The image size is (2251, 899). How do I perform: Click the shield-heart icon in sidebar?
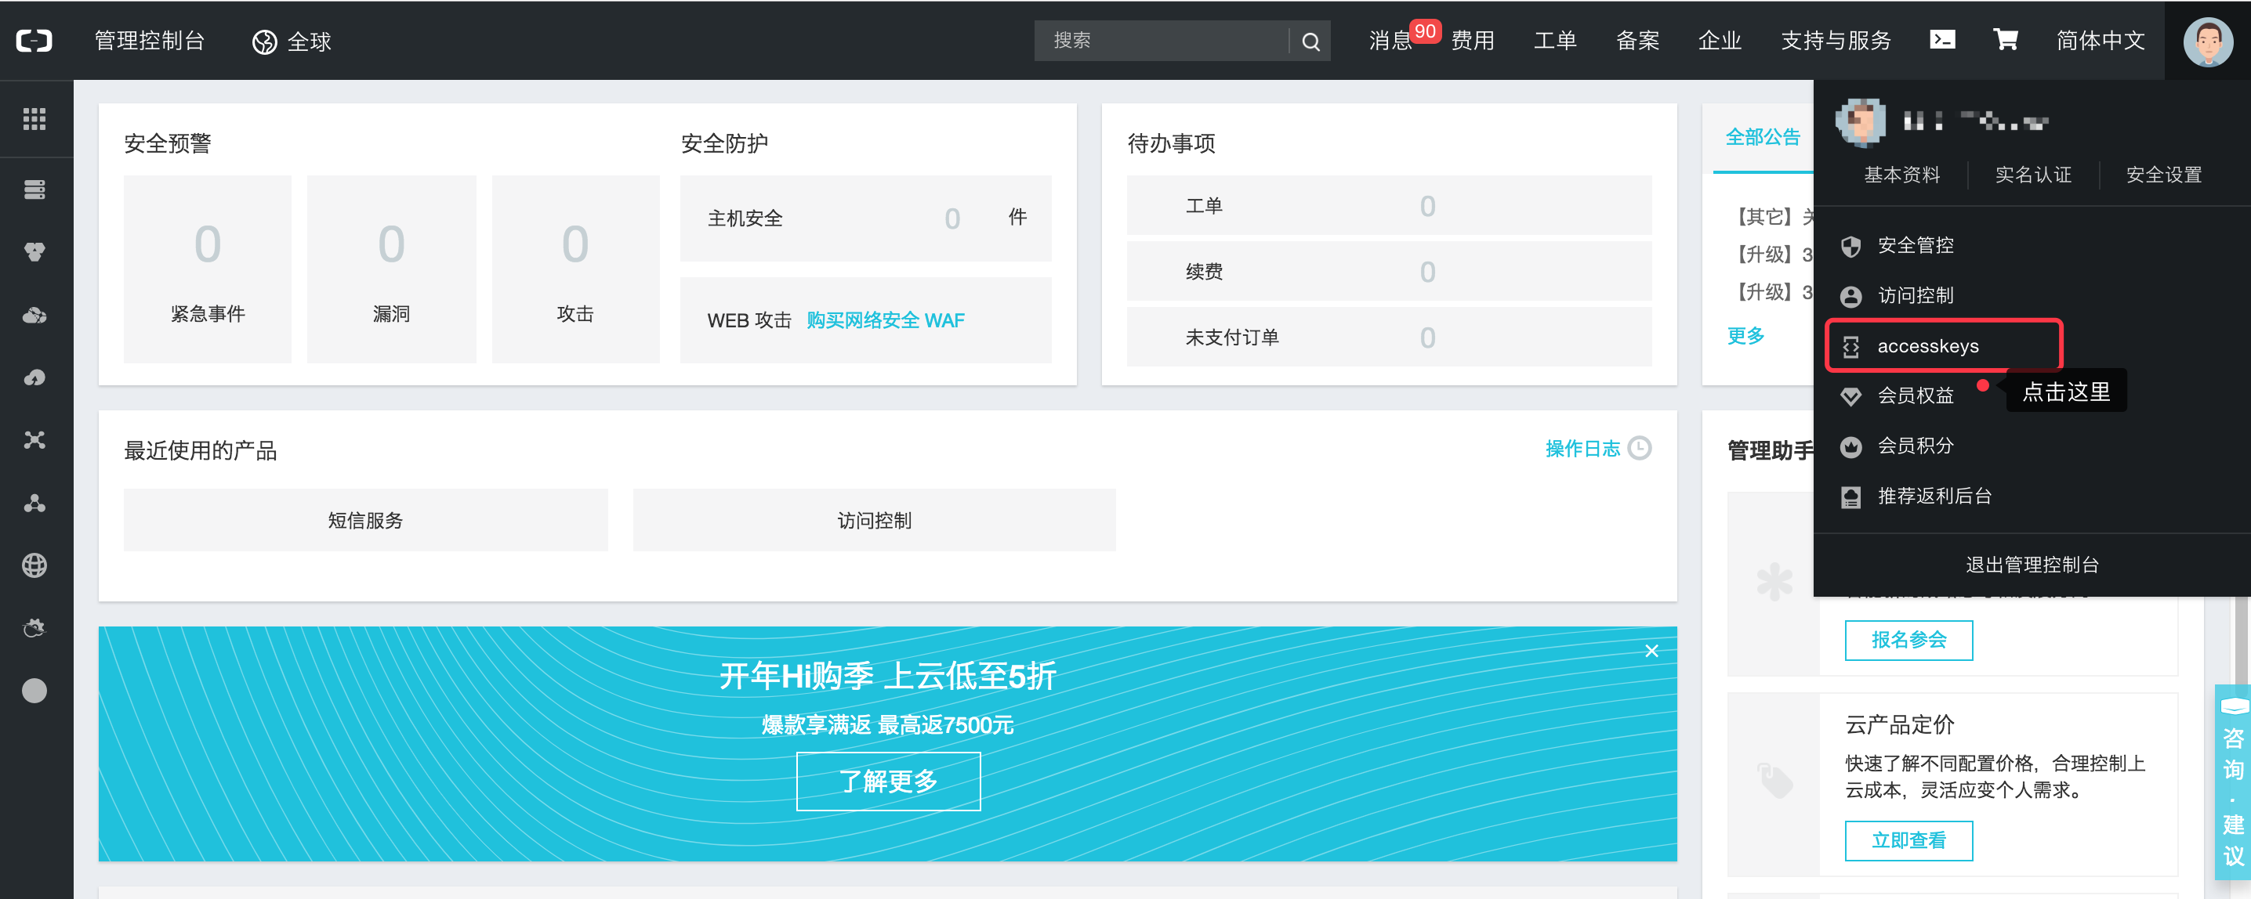pyautogui.click(x=34, y=252)
